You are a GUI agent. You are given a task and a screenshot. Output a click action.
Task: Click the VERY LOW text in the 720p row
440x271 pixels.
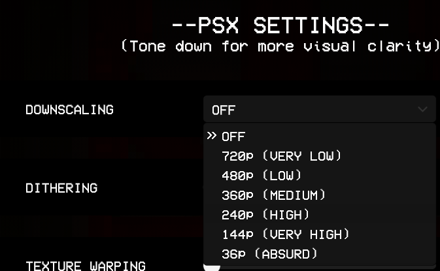(301, 156)
